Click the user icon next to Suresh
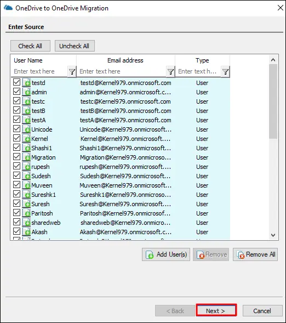The image size is (286, 323). tap(26, 203)
